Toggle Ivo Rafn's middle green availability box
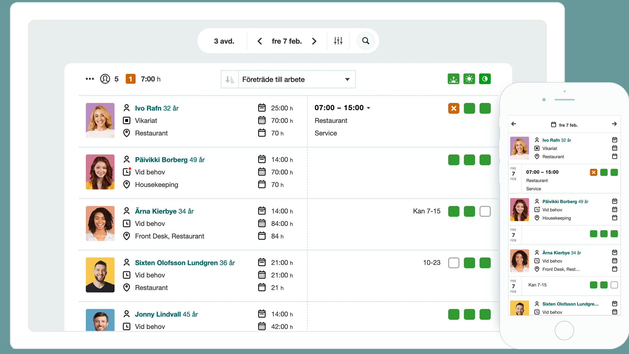This screenshot has width=629, height=354. tap(469, 108)
